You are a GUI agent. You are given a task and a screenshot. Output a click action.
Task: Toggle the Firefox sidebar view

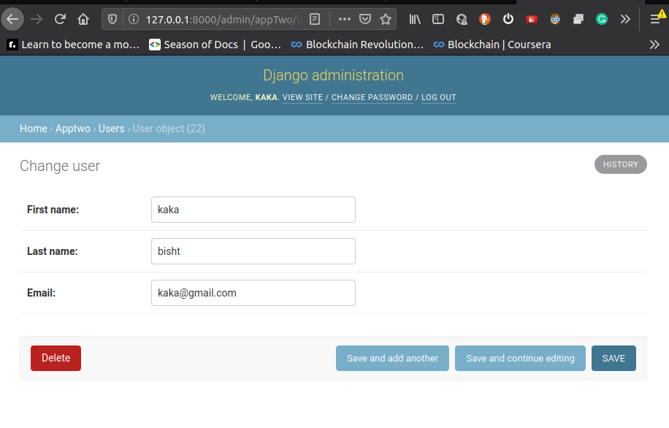click(438, 19)
